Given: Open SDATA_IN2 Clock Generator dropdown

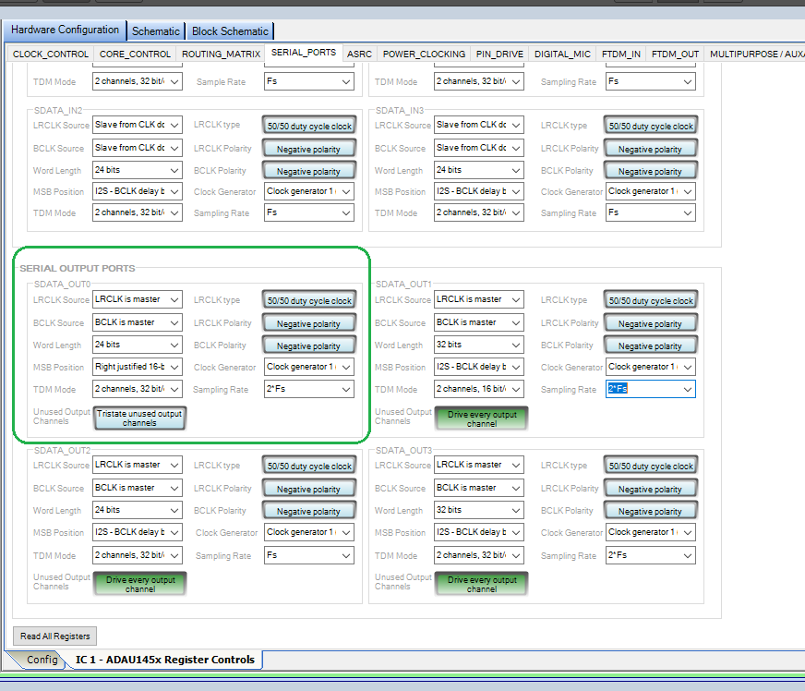Looking at the screenshot, I should [x=309, y=191].
